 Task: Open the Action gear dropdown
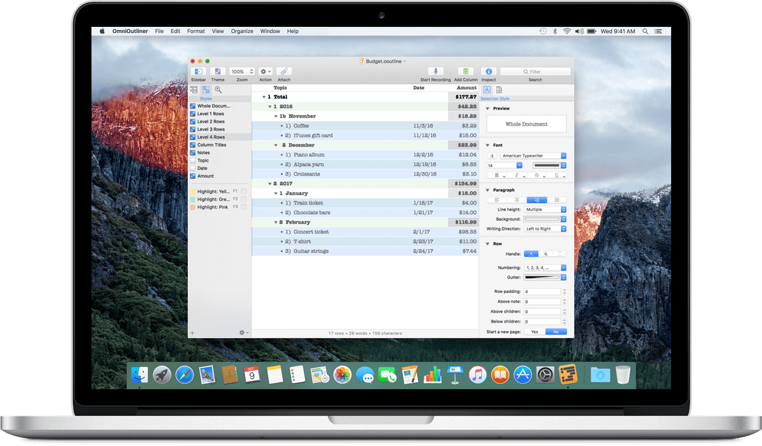tap(265, 71)
